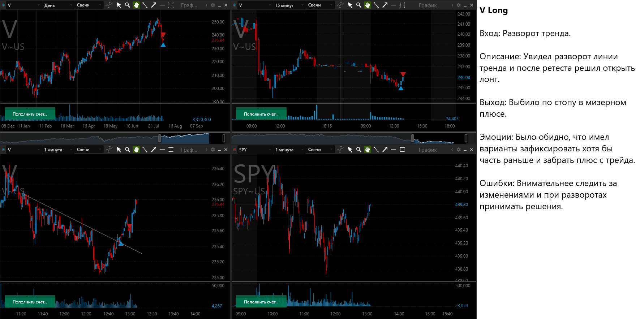Select the cursor tool in the V 15-minute chart
The height and width of the screenshot is (319, 640).
(x=350, y=5)
